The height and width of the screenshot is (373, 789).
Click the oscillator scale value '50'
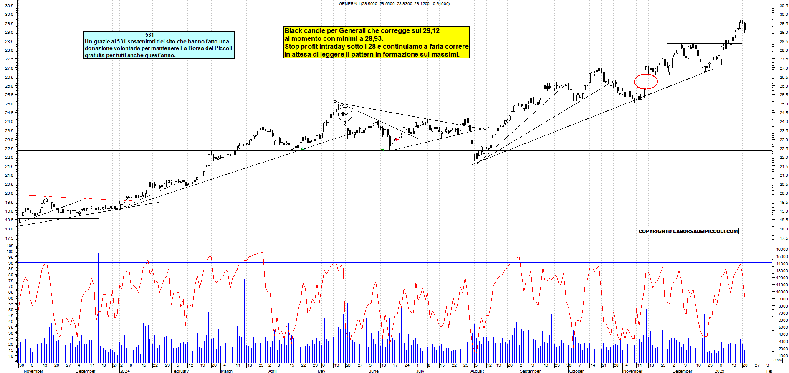[x=11, y=310]
